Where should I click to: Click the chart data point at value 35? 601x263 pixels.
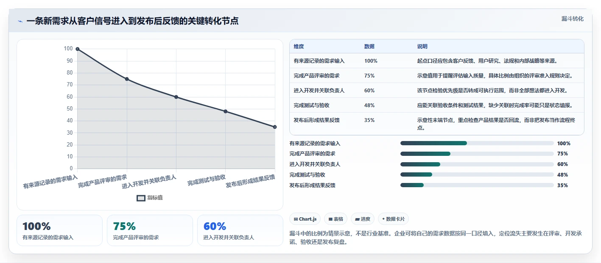(x=275, y=127)
